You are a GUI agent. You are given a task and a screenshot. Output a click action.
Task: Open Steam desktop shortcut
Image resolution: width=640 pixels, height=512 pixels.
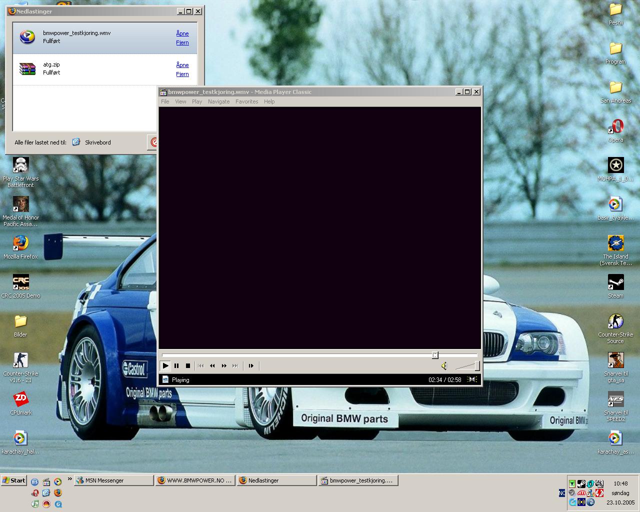[615, 286]
